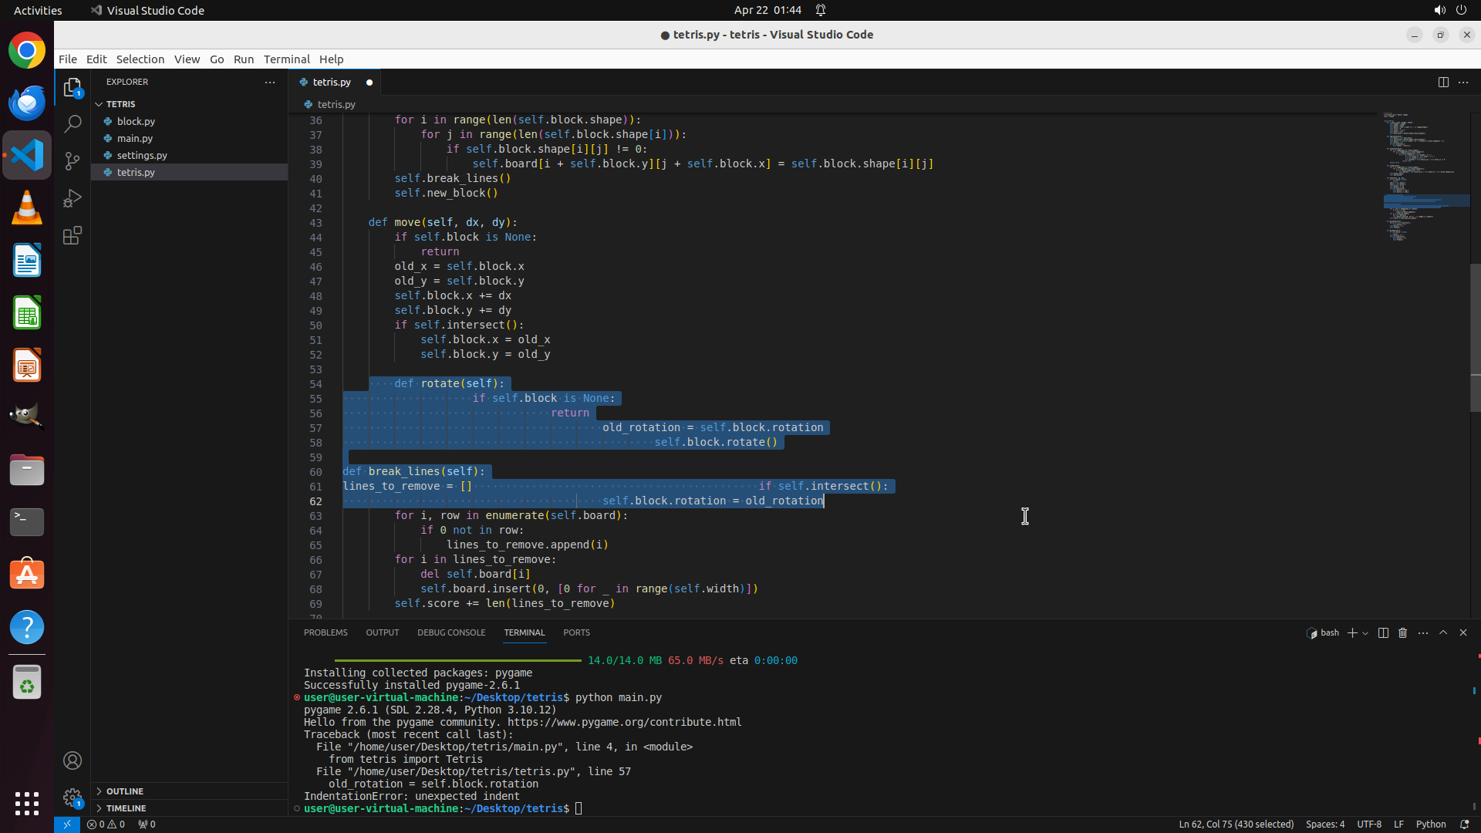This screenshot has width=1481, height=833.
Task: Open the Extensions view
Action: 73,235
